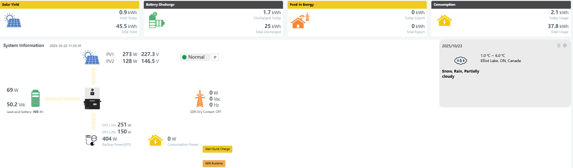Select the Solar Yield card header

(x=69, y=5)
